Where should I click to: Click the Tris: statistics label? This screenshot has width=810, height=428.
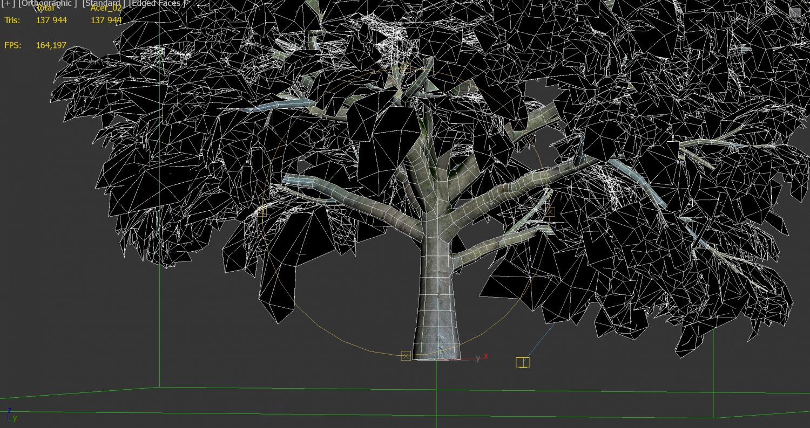(13, 20)
